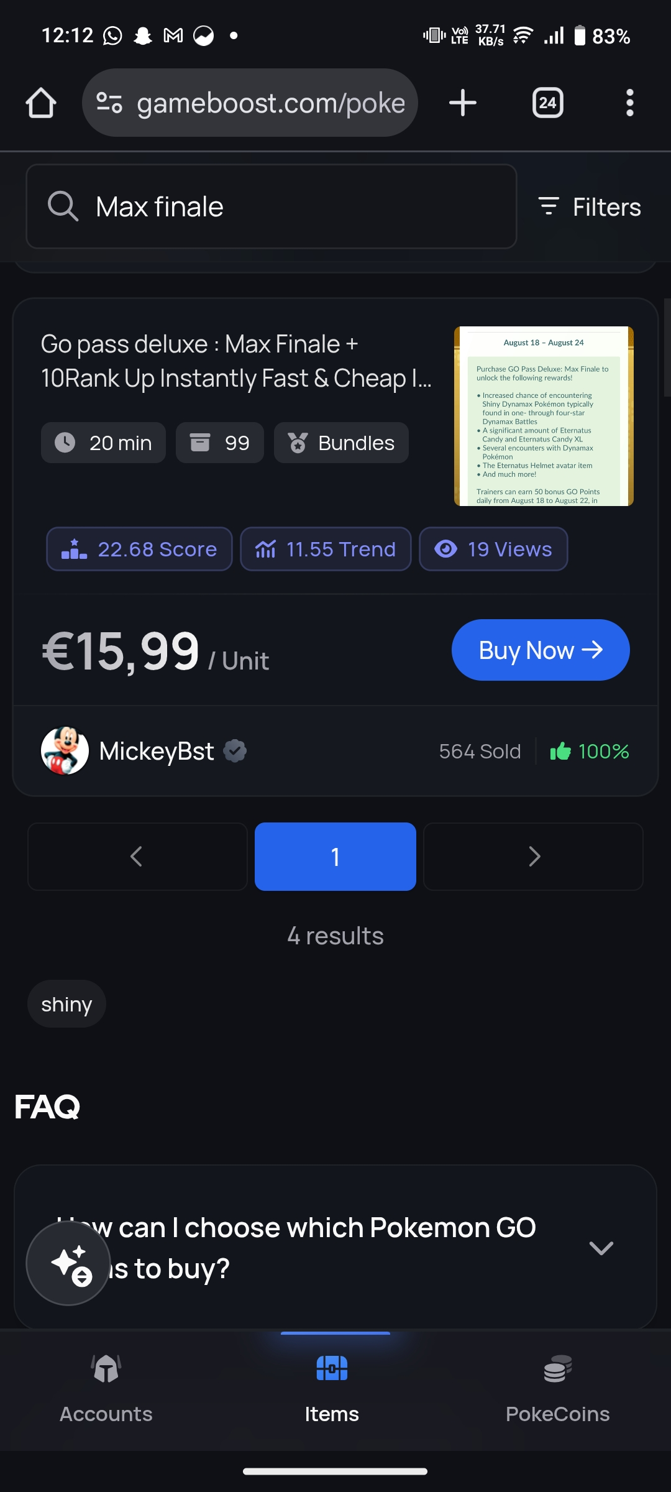Open the tab switcher showing 24
Screen dimensions: 671x1492
pyautogui.click(x=547, y=103)
